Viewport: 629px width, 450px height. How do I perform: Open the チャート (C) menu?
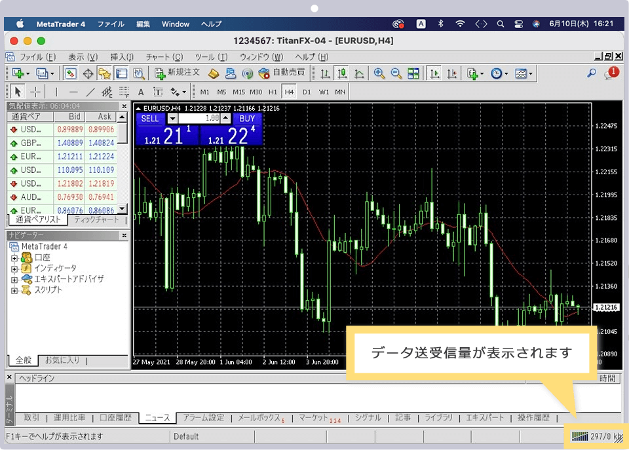pos(164,57)
